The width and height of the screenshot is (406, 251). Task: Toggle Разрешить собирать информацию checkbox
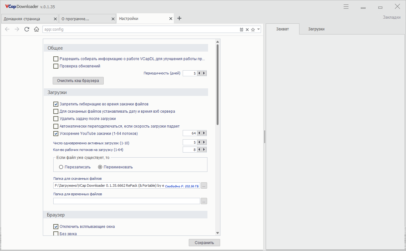click(56, 59)
